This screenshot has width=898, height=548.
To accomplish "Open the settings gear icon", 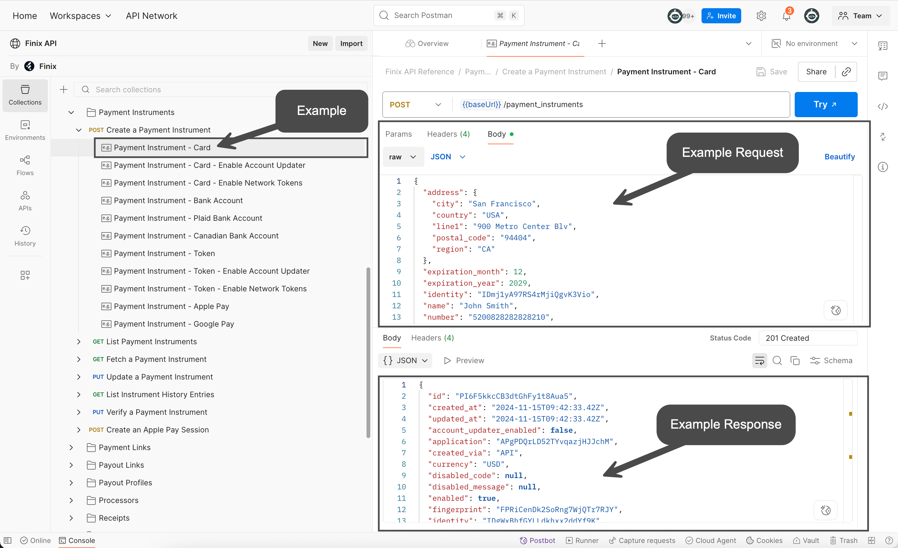I will tap(761, 16).
